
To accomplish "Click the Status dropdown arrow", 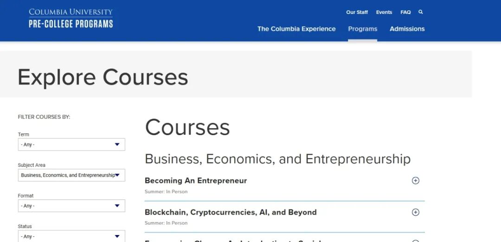I will 117,236.
